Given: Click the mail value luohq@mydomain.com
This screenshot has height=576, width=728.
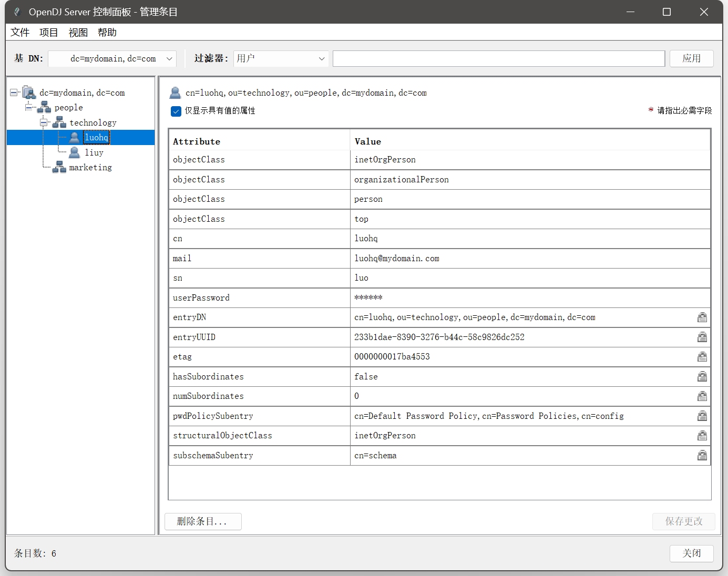Looking at the screenshot, I should 530,259.
